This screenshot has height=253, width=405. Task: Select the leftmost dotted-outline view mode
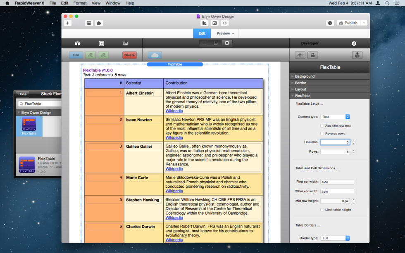click(x=204, y=43)
